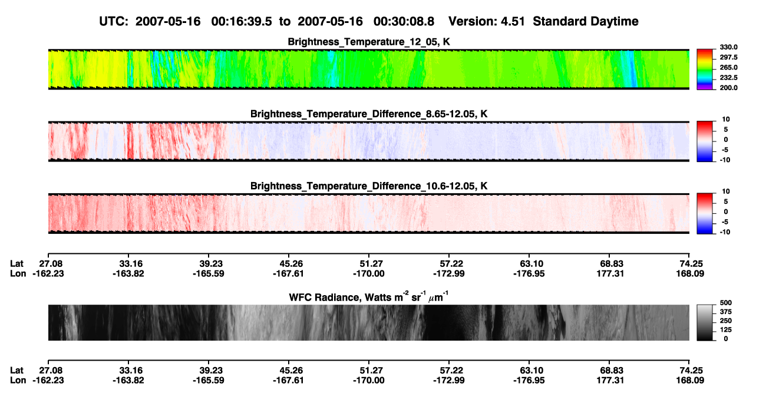Screen dimensions: 766x393
Task: Click latitude 51.27 on axis below 10.6-12.05 panel
Action: [x=371, y=263]
